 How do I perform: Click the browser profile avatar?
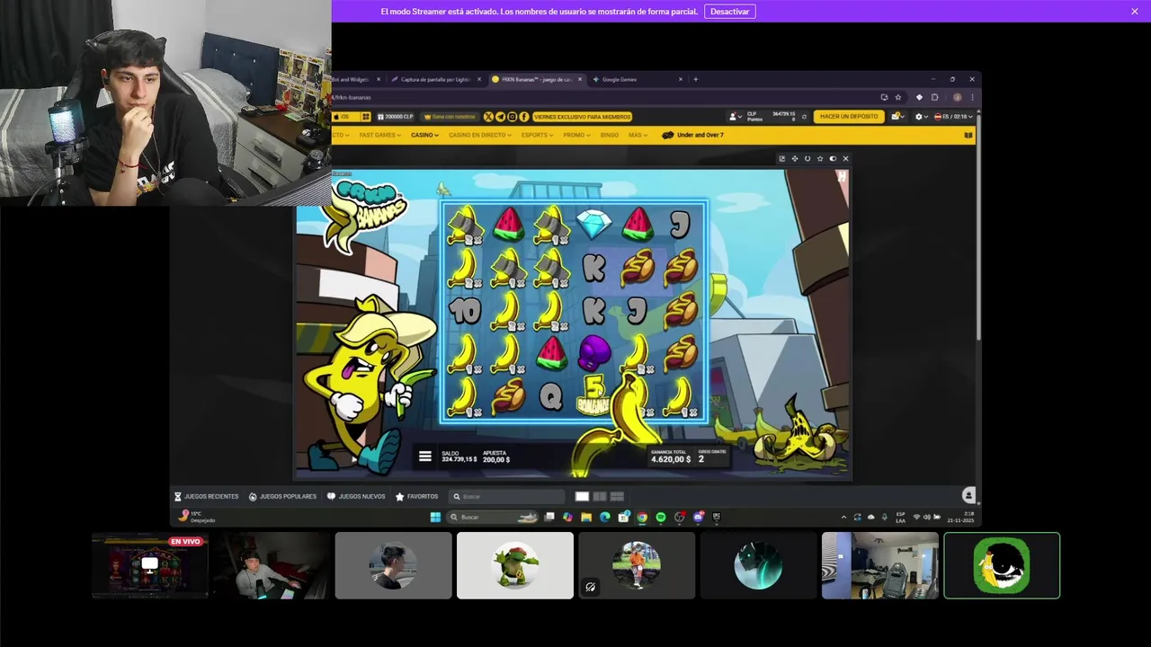[x=958, y=97]
